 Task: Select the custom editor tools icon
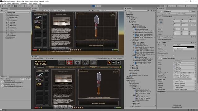pyautogui.click(x=22, y=6)
